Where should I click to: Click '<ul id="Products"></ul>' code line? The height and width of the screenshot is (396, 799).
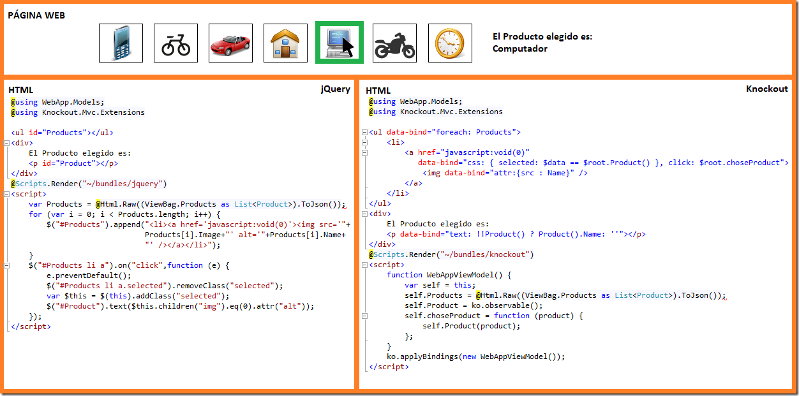(x=63, y=133)
